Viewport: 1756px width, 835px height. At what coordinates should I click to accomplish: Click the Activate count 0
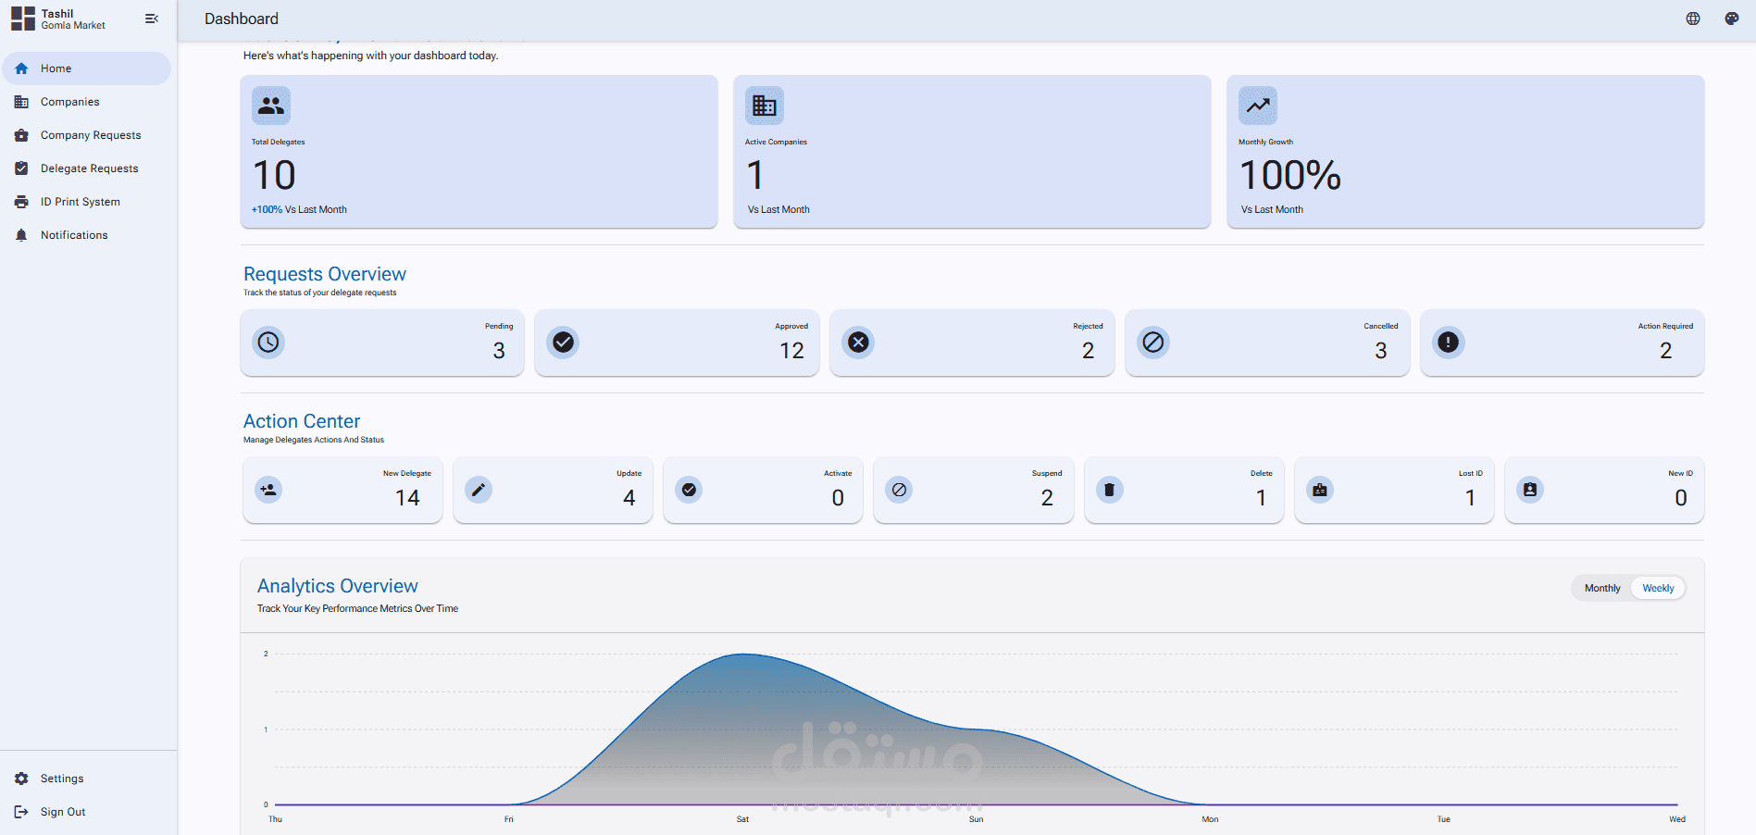click(x=838, y=498)
